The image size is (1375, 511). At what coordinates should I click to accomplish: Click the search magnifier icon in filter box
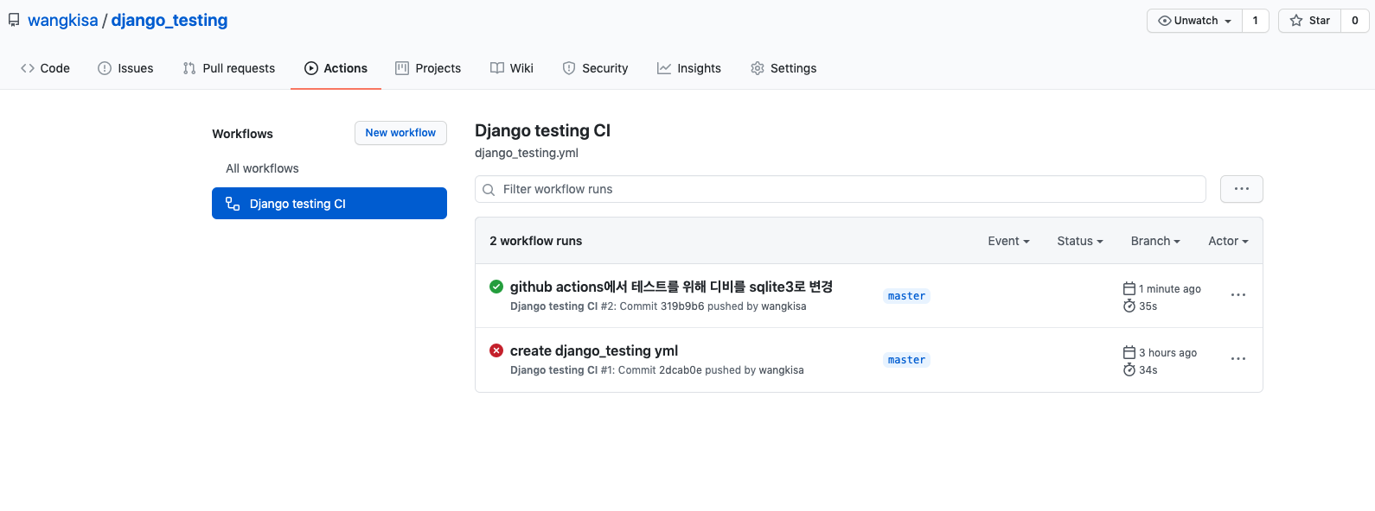click(489, 190)
